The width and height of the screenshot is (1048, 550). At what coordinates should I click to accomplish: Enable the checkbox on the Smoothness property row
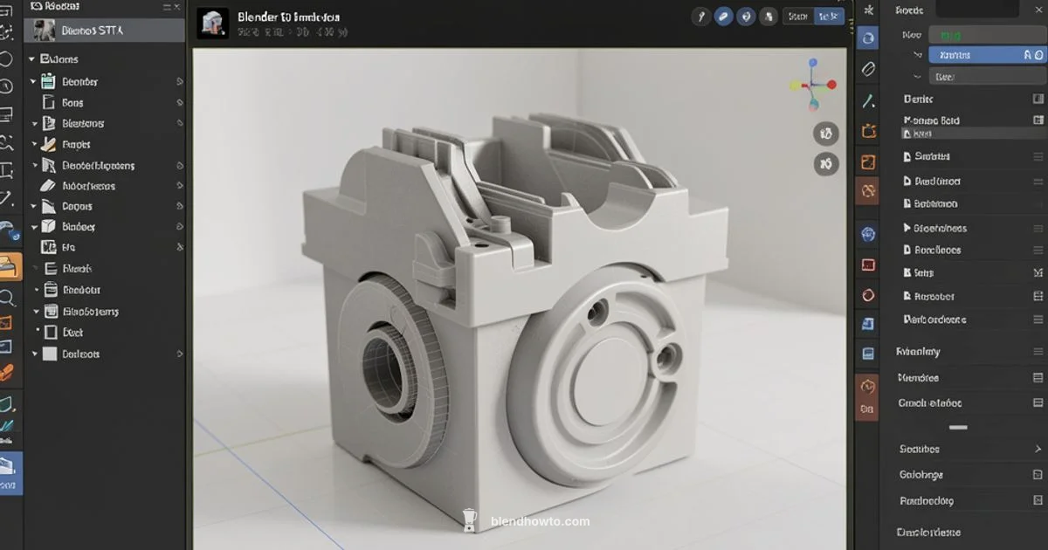click(x=1039, y=228)
